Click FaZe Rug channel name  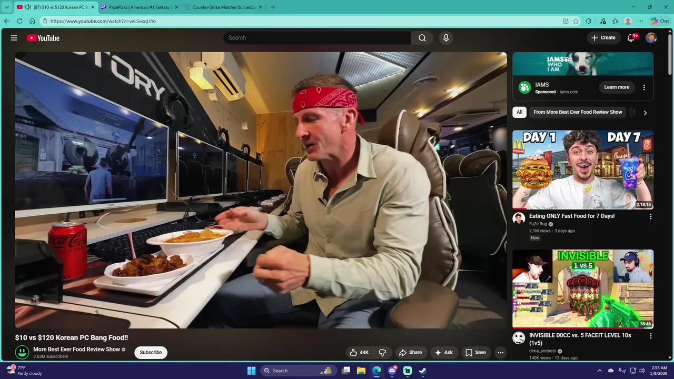coord(538,224)
